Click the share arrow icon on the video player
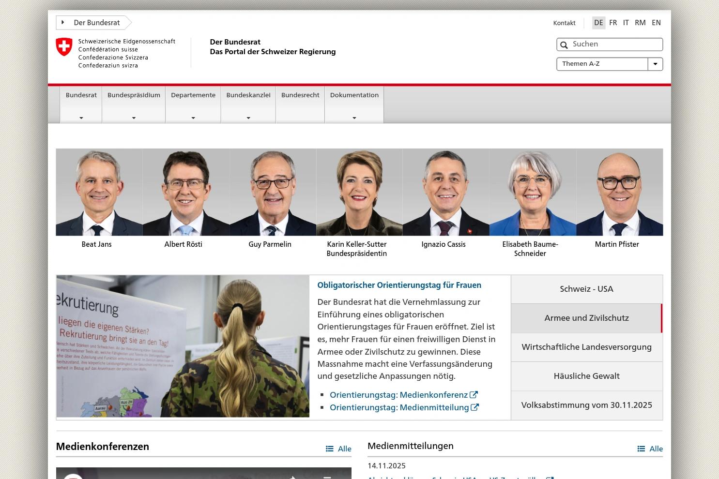Image resolution: width=719 pixels, height=479 pixels. coord(292,477)
